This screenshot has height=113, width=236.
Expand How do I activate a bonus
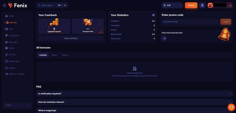coord(134,102)
